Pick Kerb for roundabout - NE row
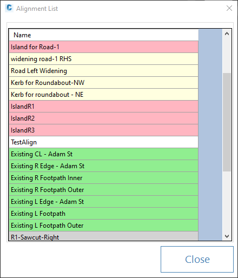238x278 pixels. [104, 95]
